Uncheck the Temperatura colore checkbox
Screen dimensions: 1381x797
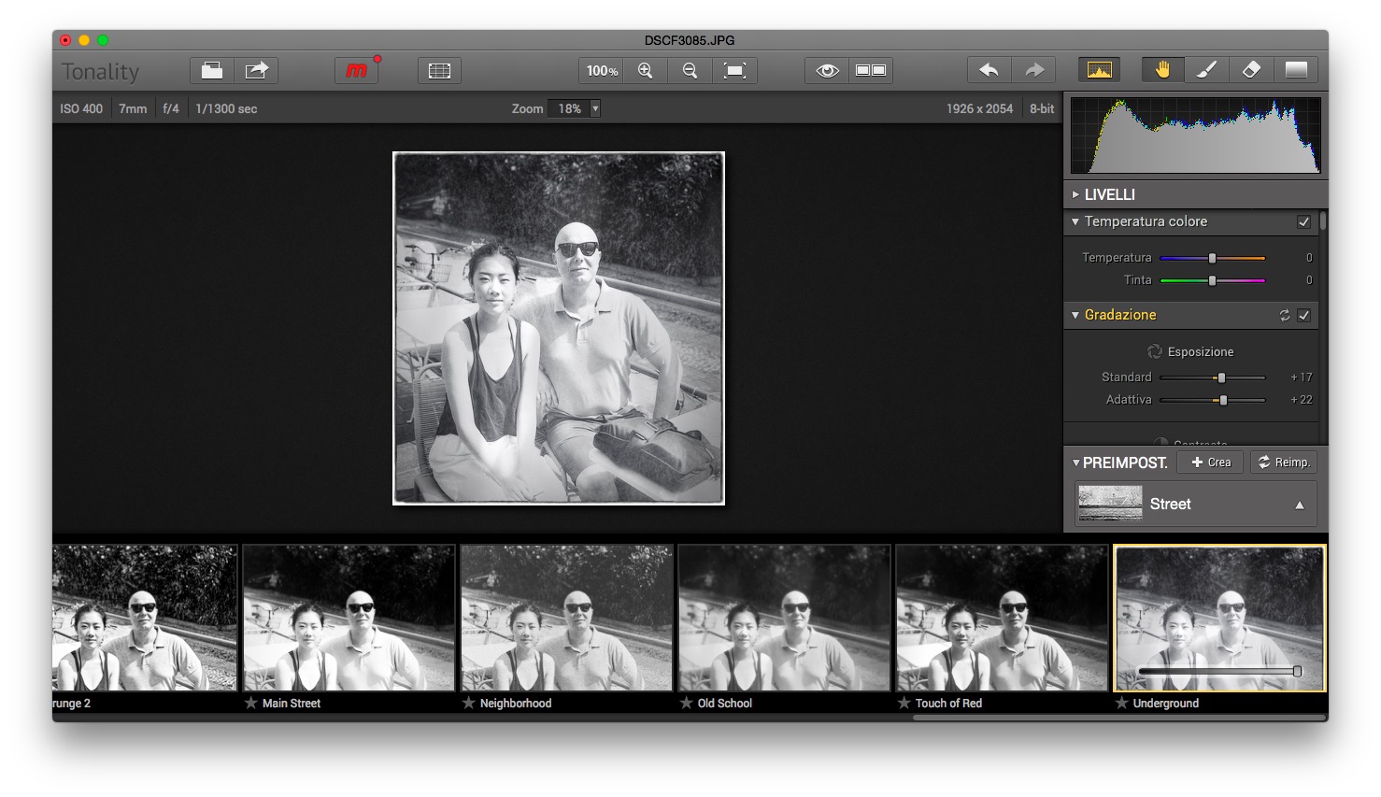1303,222
